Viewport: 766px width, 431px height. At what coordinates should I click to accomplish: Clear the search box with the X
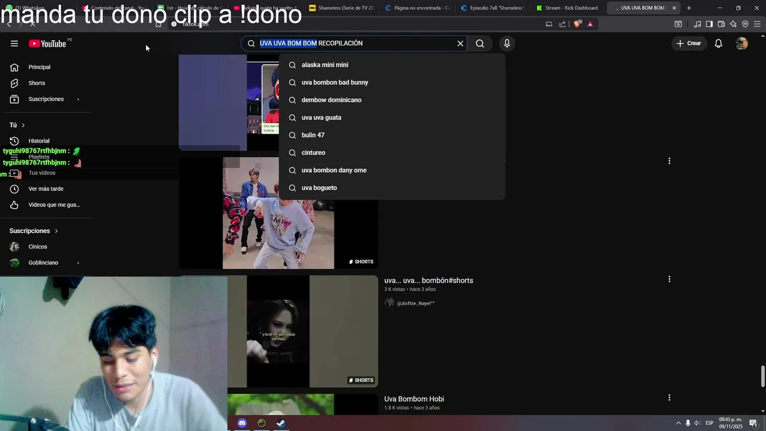460,43
